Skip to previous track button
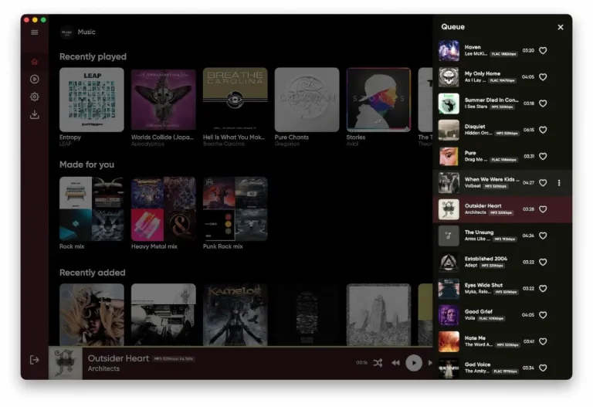593x407 pixels. pos(395,363)
